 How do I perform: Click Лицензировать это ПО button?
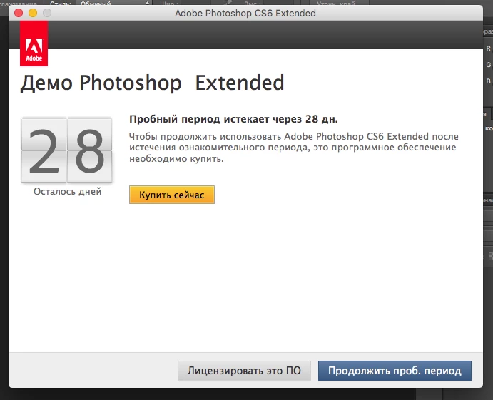pyautogui.click(x=244, y=371)
